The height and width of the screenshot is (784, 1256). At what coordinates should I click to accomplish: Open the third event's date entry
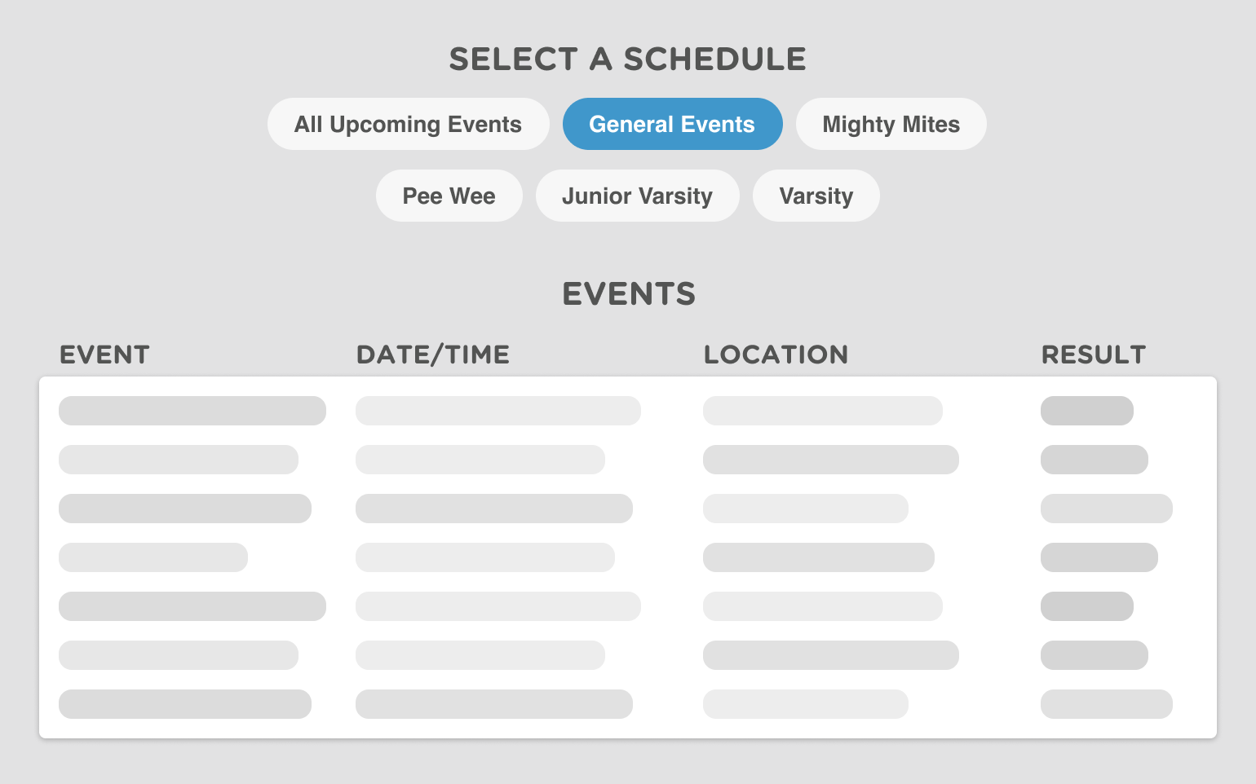click(494, 509)
